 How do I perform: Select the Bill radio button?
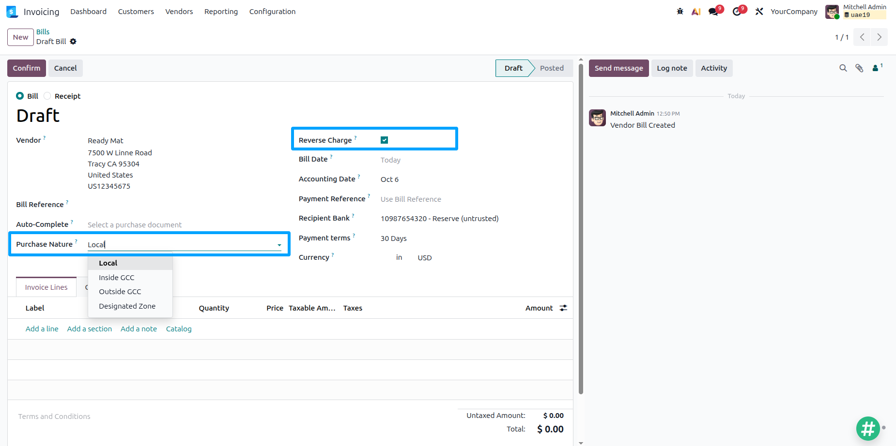point(20,96)
